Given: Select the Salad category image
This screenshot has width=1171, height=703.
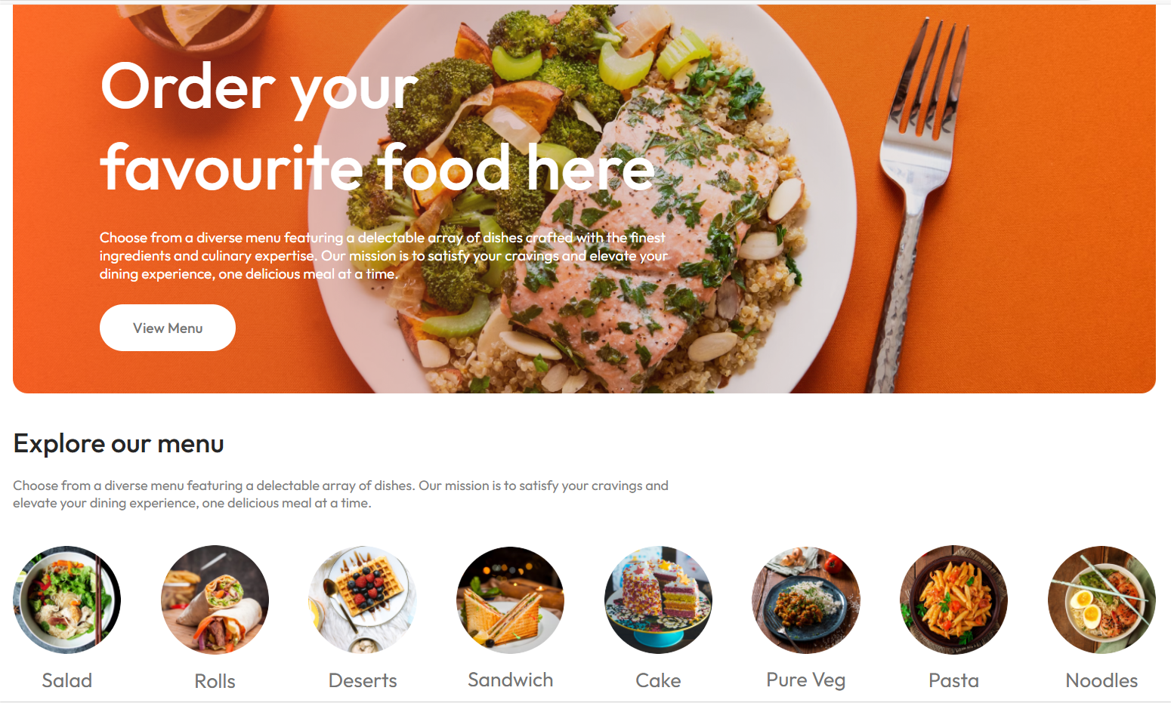Looking at the screenshot, I should pos(67,600).
